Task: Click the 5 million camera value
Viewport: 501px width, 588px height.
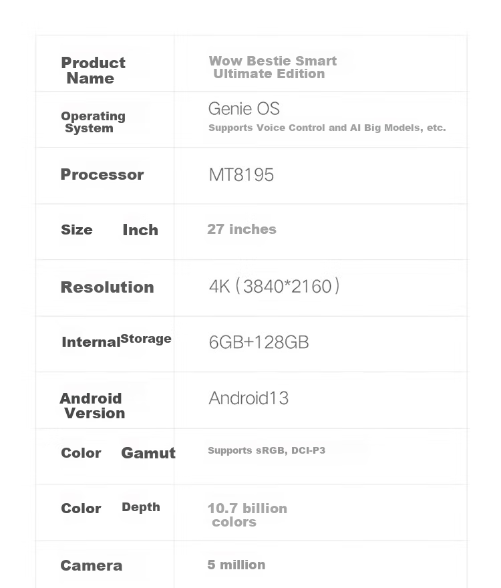Action: click(x=236, y=565)
